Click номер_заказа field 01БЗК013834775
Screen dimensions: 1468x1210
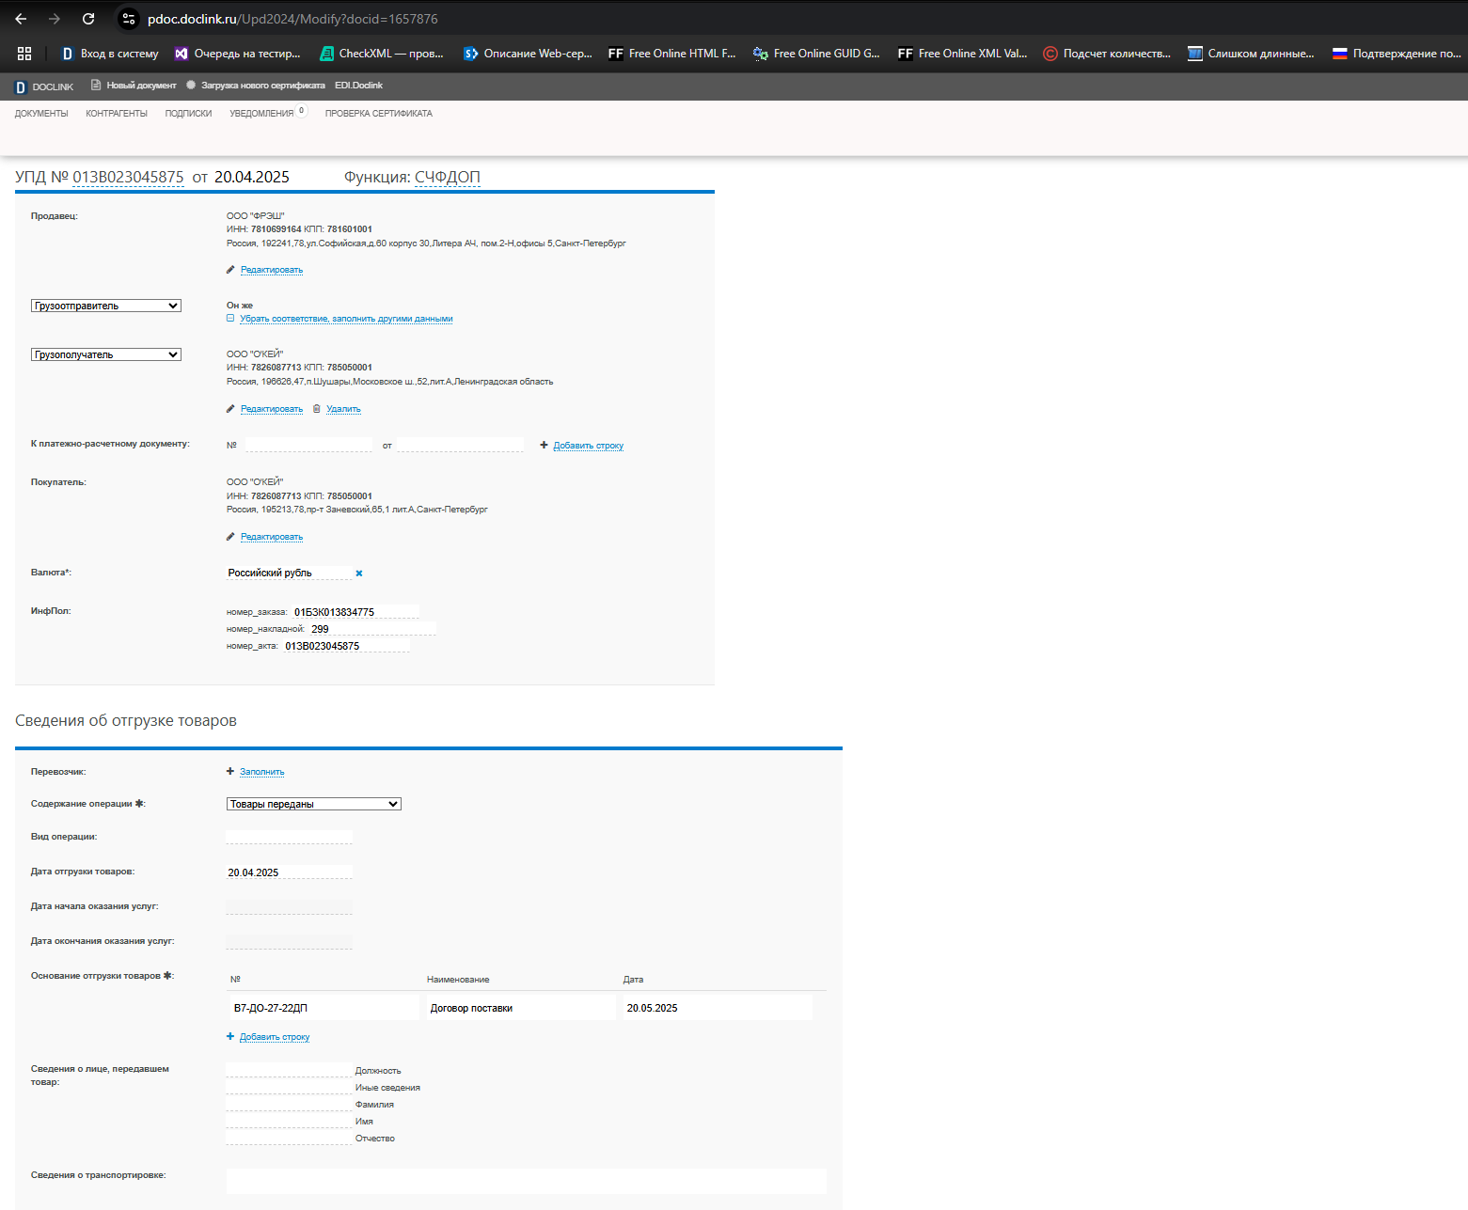pos(355,612)
